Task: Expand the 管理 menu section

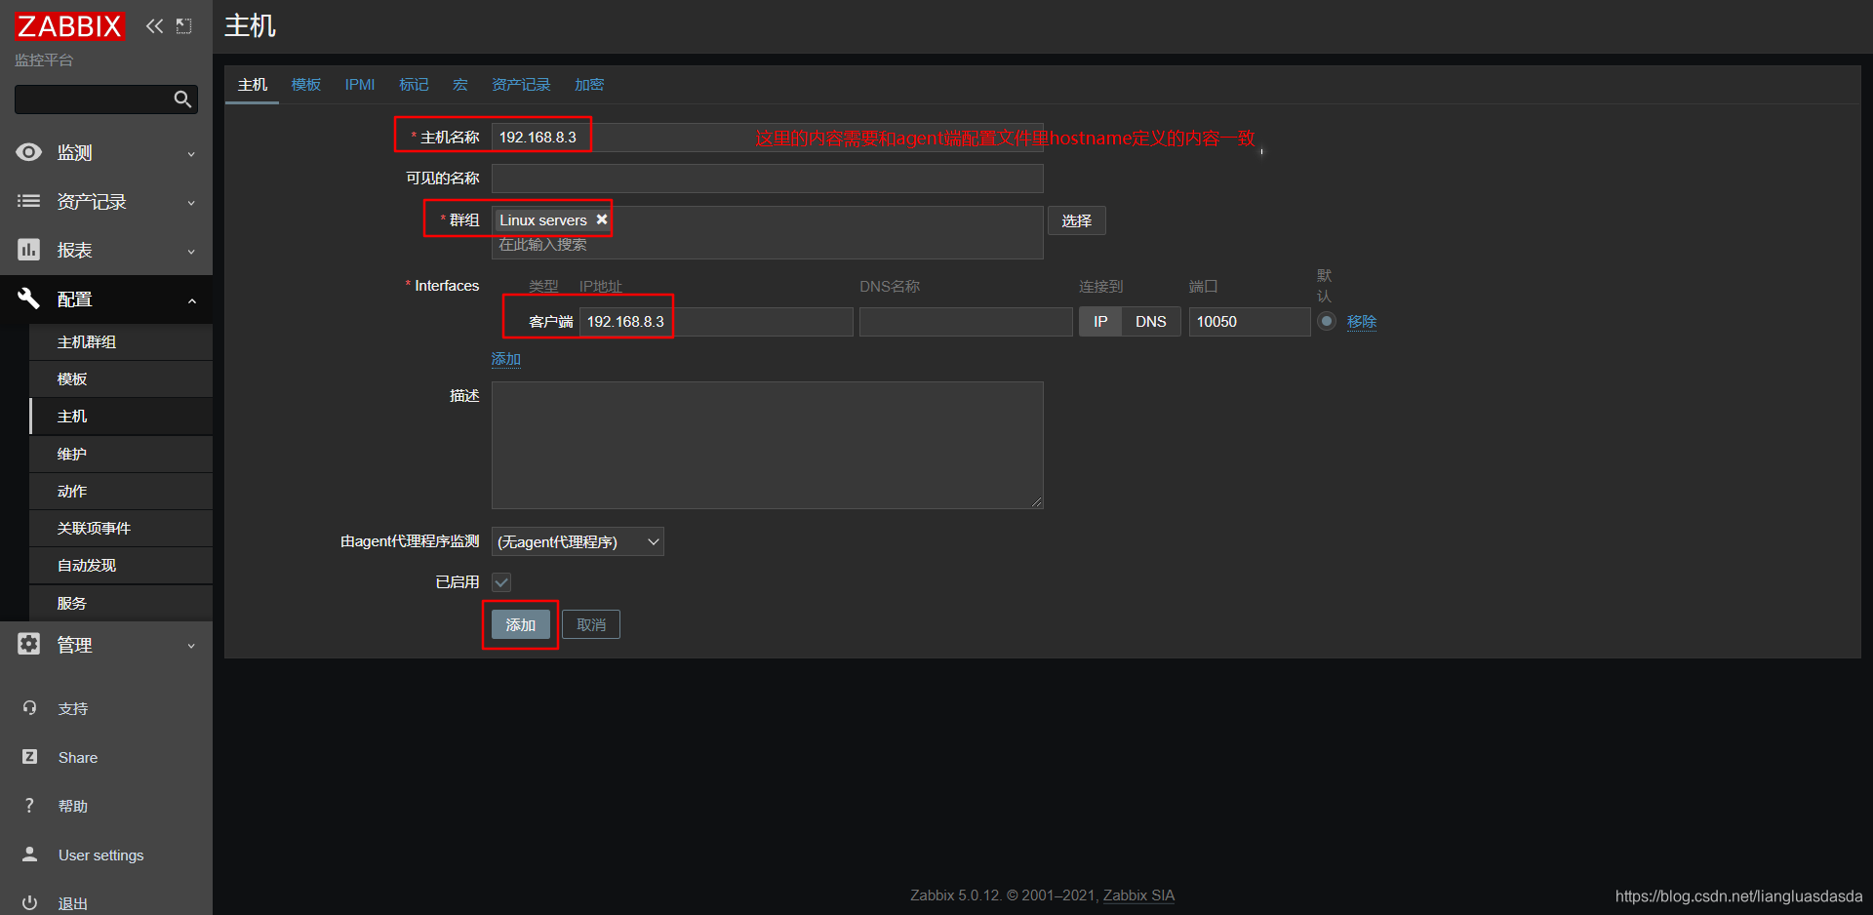Action: point(191,646)
